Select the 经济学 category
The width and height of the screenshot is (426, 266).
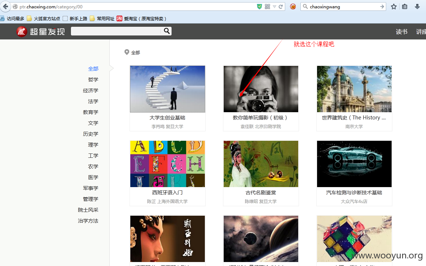click(90, 90)
